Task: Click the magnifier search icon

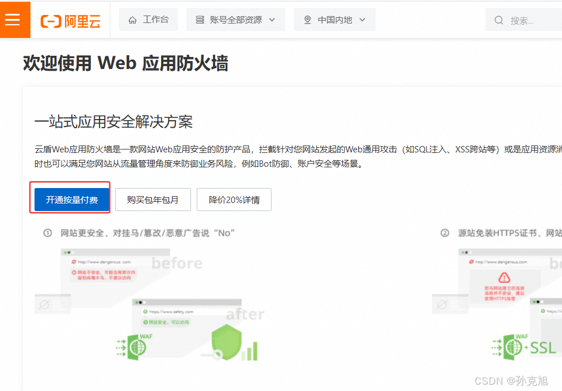Action: click(499, 20)
